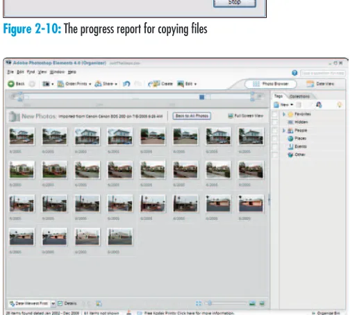The image size is (350, 315).
Task: Click the help question input field
Action: coord(322,73)
